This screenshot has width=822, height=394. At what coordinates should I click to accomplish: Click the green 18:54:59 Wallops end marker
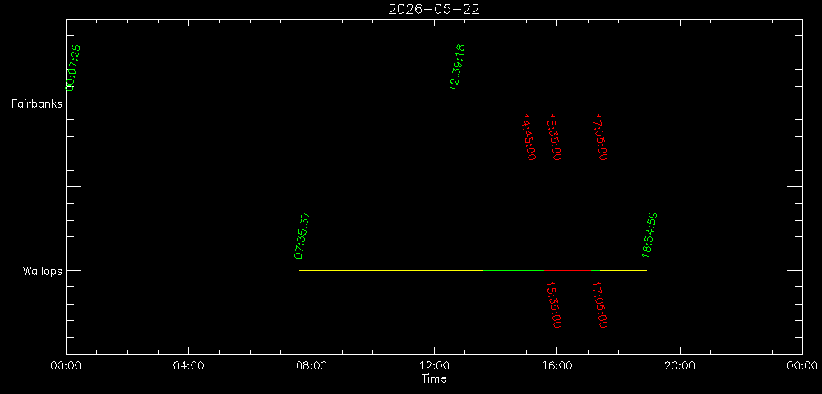point(649,235)
